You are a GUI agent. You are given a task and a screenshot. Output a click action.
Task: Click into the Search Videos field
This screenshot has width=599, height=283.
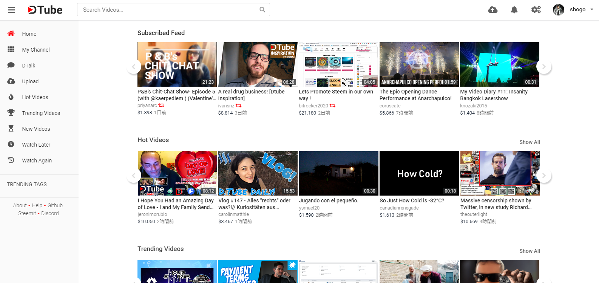pos(168,10)
